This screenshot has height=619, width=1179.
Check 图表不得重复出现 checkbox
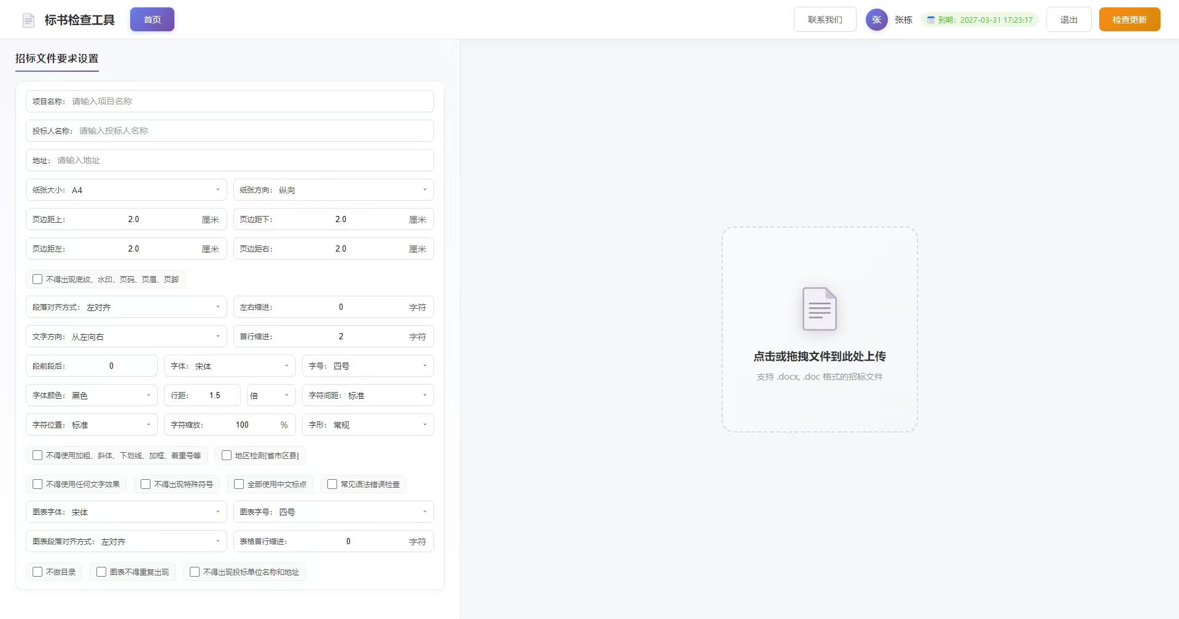pos(101,572)
